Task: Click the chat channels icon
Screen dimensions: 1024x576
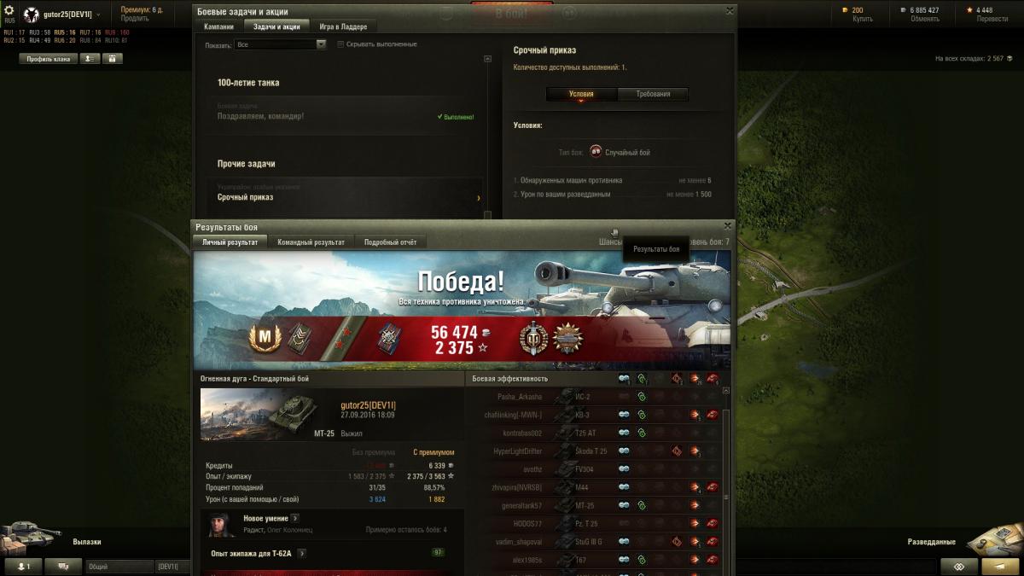Action: [63, 567]
